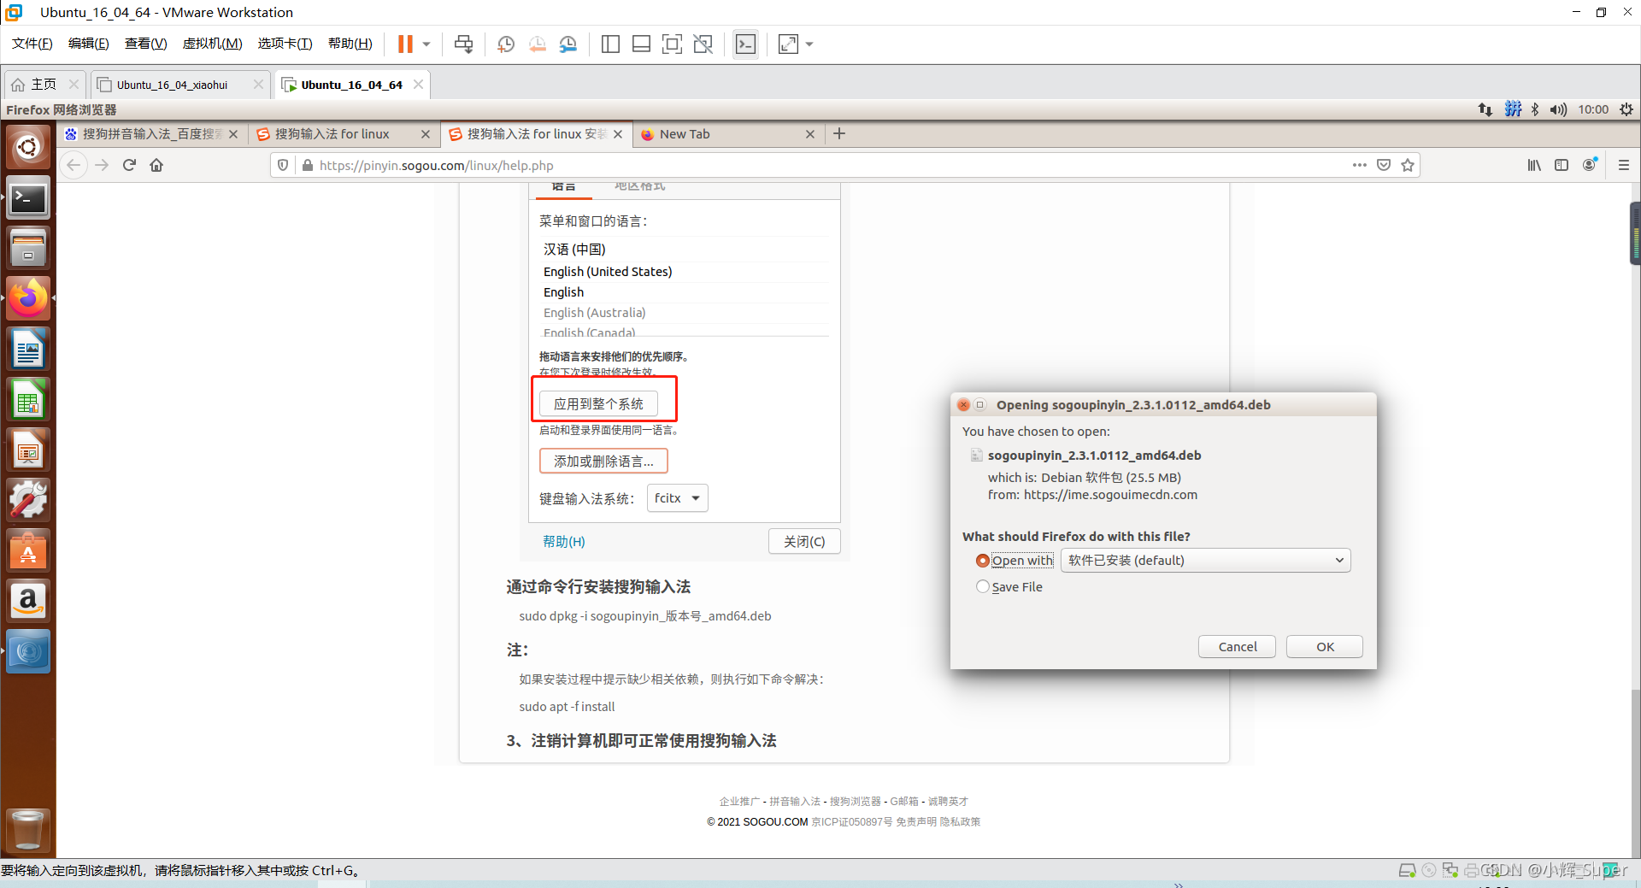Open Firefox library history icon

point(1534,165)
